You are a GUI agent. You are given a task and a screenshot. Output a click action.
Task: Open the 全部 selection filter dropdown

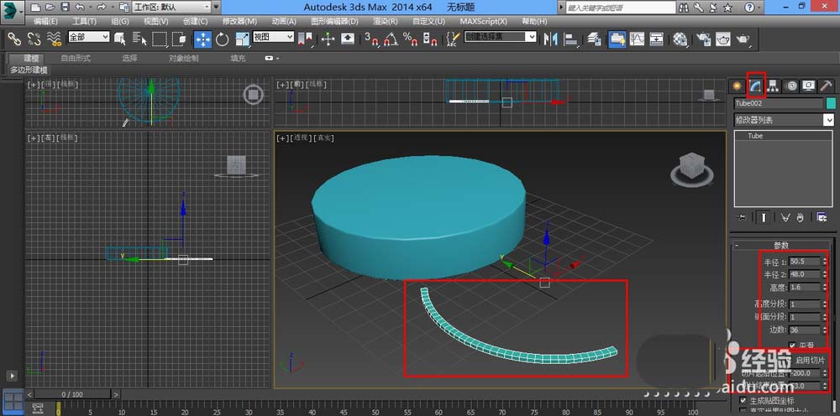89,37
